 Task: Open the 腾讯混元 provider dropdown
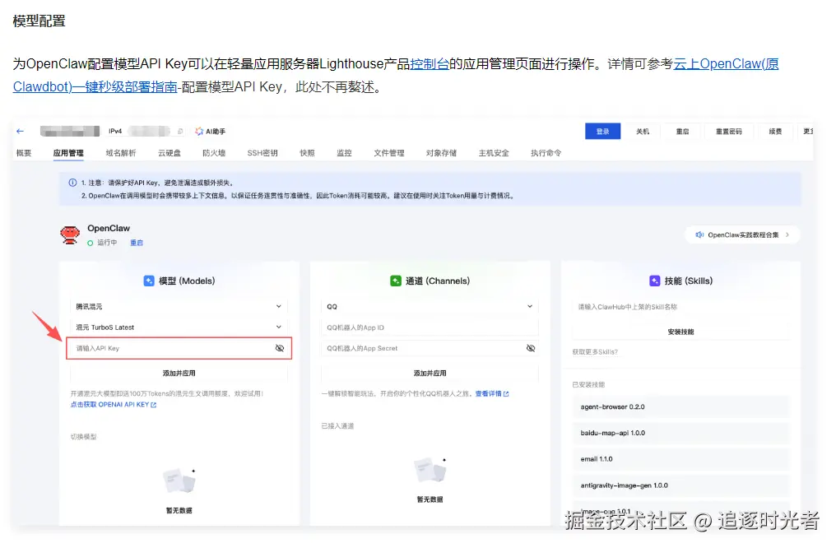[x=179, y=307]
